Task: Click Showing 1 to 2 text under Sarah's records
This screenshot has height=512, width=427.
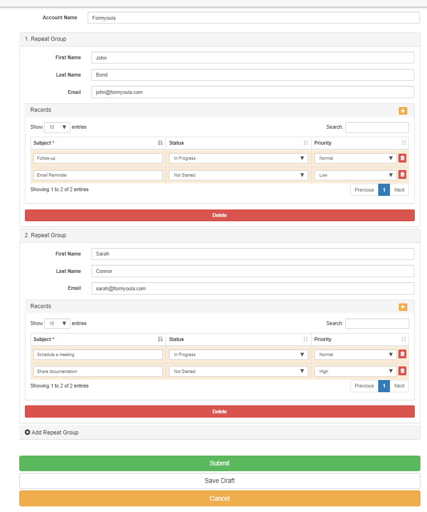Action: (x=60, y=386)
